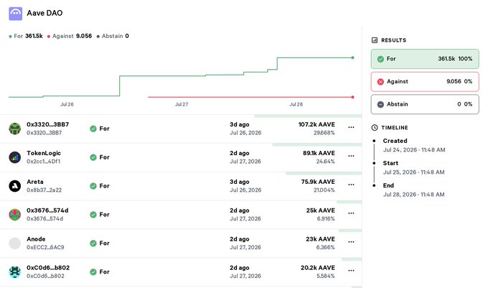The image size is (488, 288).
Task: Click the 25k AAVE vote amount
Action: (x=321, y=210)
